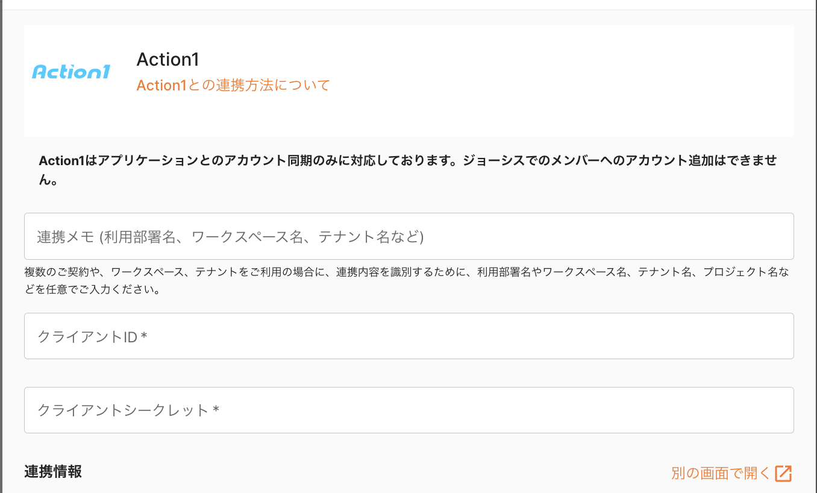Viewport: 817px width, 493px height.
Task: Open the Action1との連携方法について link
Action: pyautogui.click(x=233, y=86)
